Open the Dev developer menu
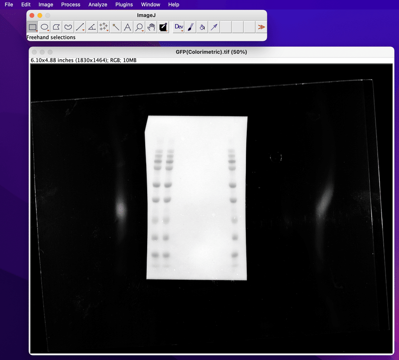 [x=179, y=27]
